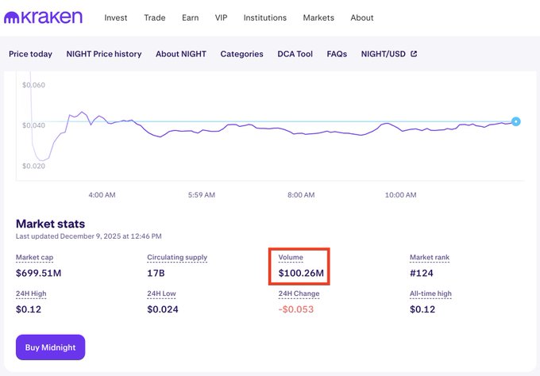Viewport: 540px width, 376px height.
Task: Go to the VIP page
Action: pos(222,17)
